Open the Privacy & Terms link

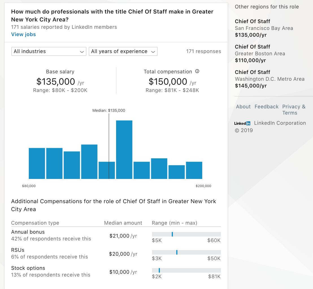pyautogui.click(x=294, y=110)
